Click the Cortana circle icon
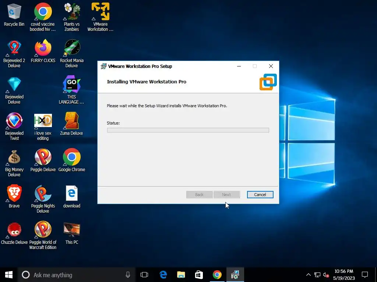The image size is (377, 282). [26, 275]
